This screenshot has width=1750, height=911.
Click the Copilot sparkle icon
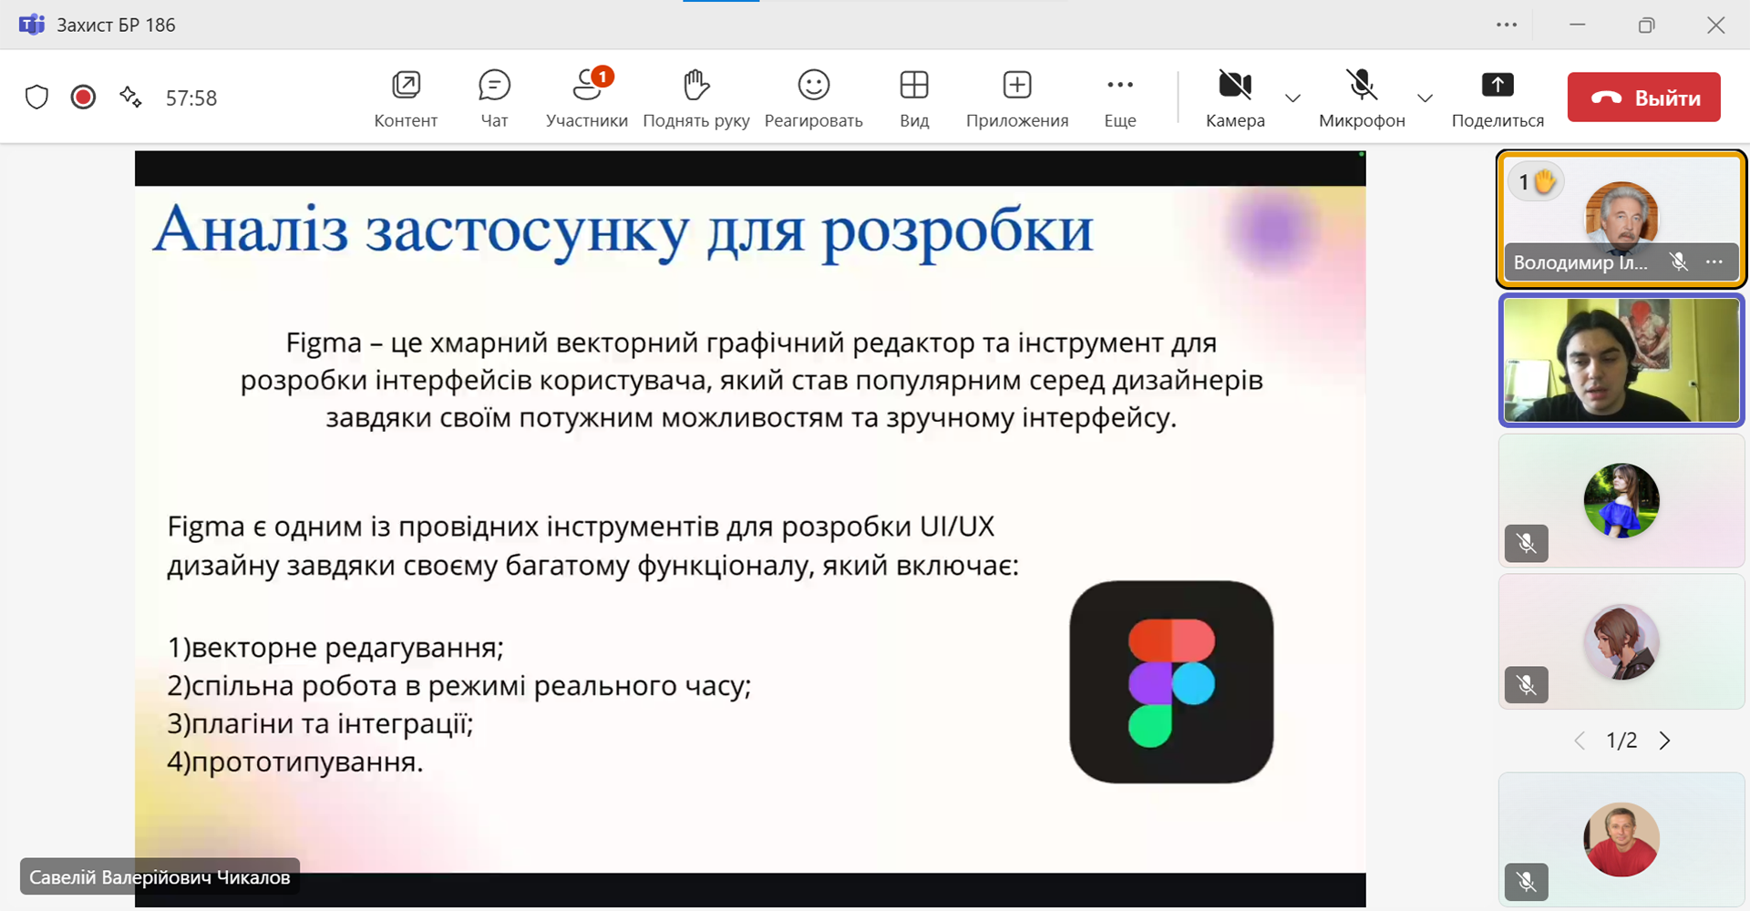pyautogui.click(x=130, y=97)
